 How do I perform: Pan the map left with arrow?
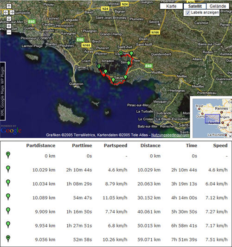click(x=6, y=13)
